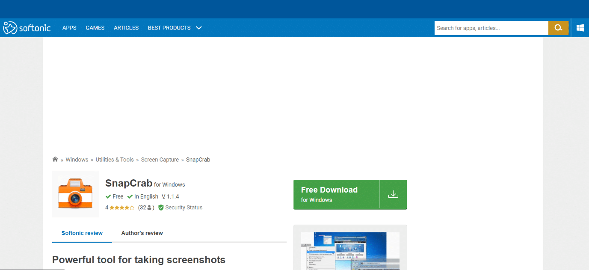Click the download arrow icon
The image size is (589, 270).
point(393,194)
